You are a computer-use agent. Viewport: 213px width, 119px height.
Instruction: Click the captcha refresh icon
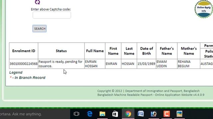coord(37,2)
